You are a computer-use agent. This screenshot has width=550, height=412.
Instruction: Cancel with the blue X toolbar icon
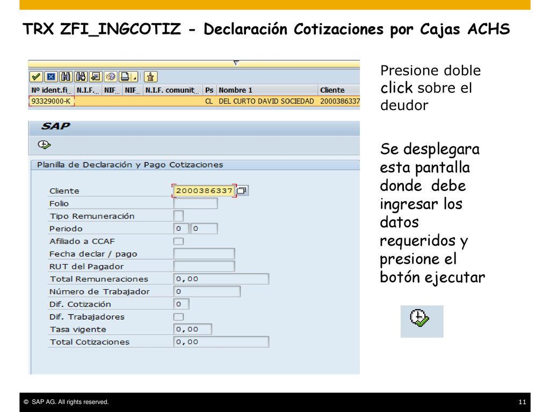coord(51,77)
